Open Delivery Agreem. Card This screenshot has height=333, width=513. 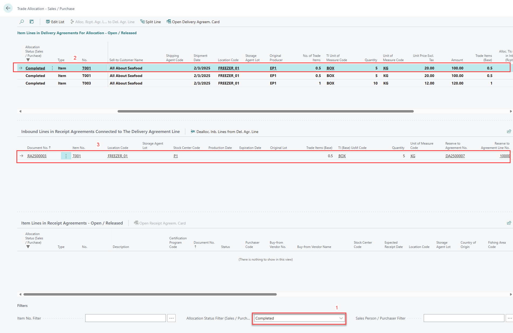coord(193,22)
